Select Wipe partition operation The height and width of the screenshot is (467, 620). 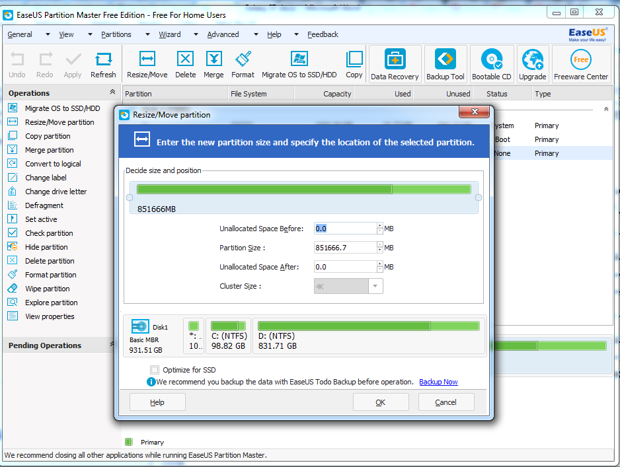tap(48, 289)
